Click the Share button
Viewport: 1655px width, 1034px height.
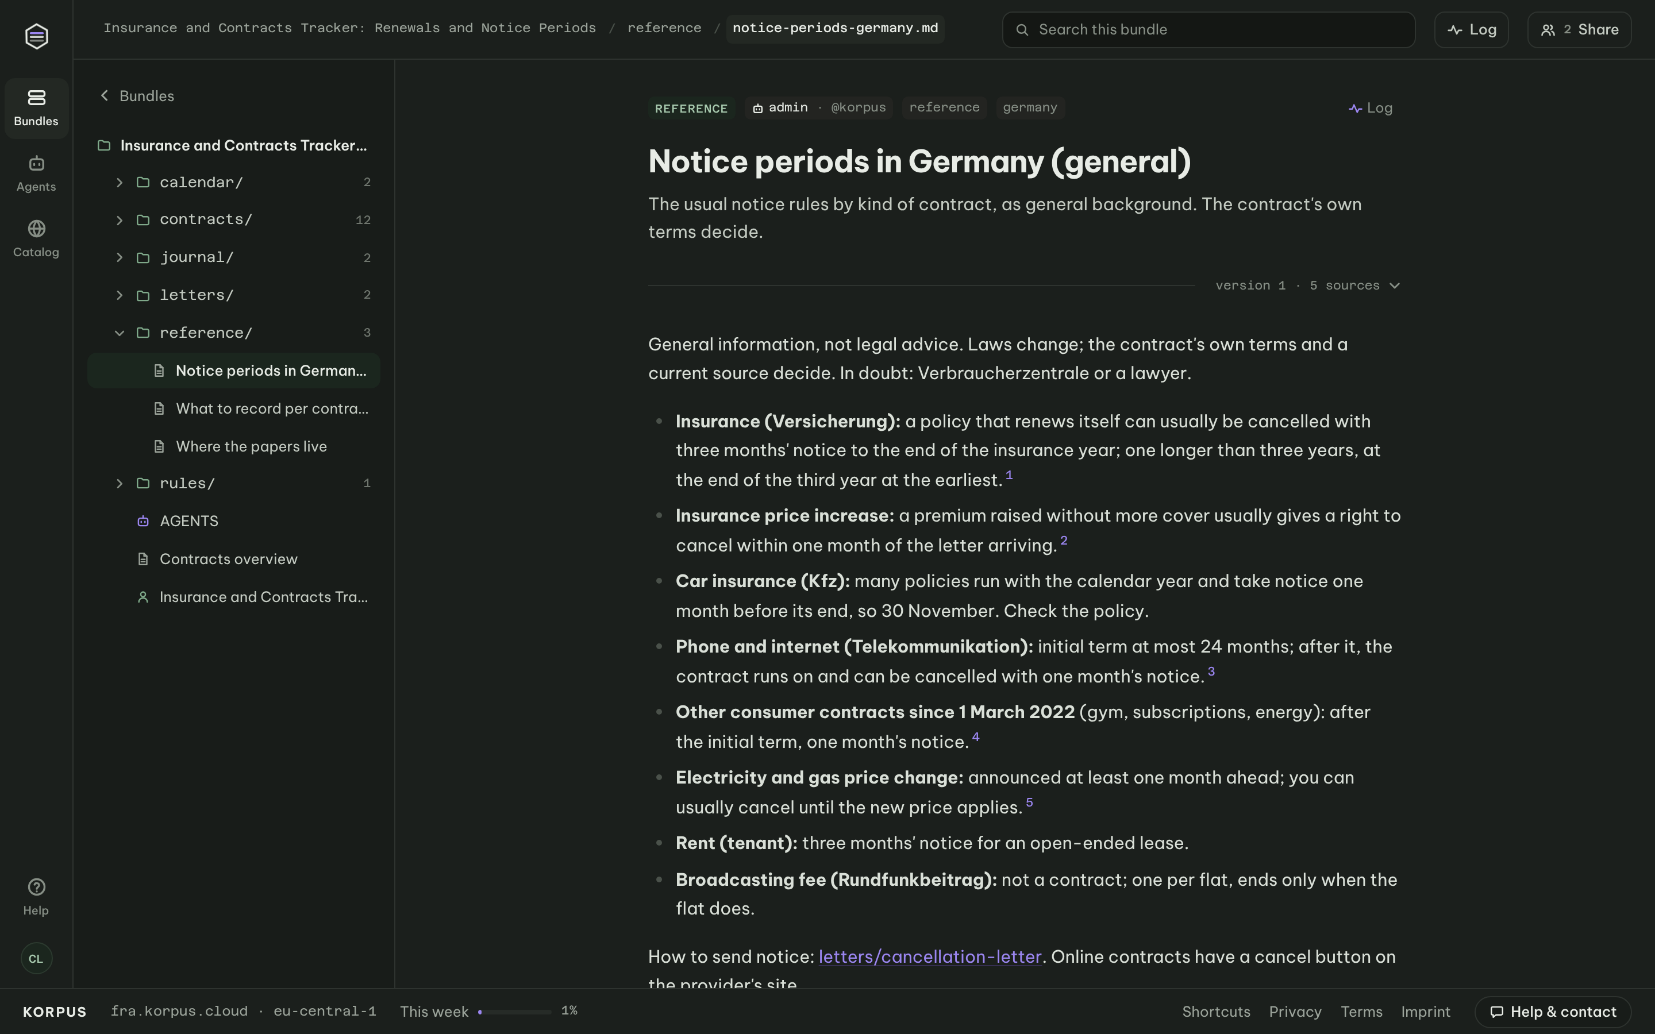[x=1579, y=29]
